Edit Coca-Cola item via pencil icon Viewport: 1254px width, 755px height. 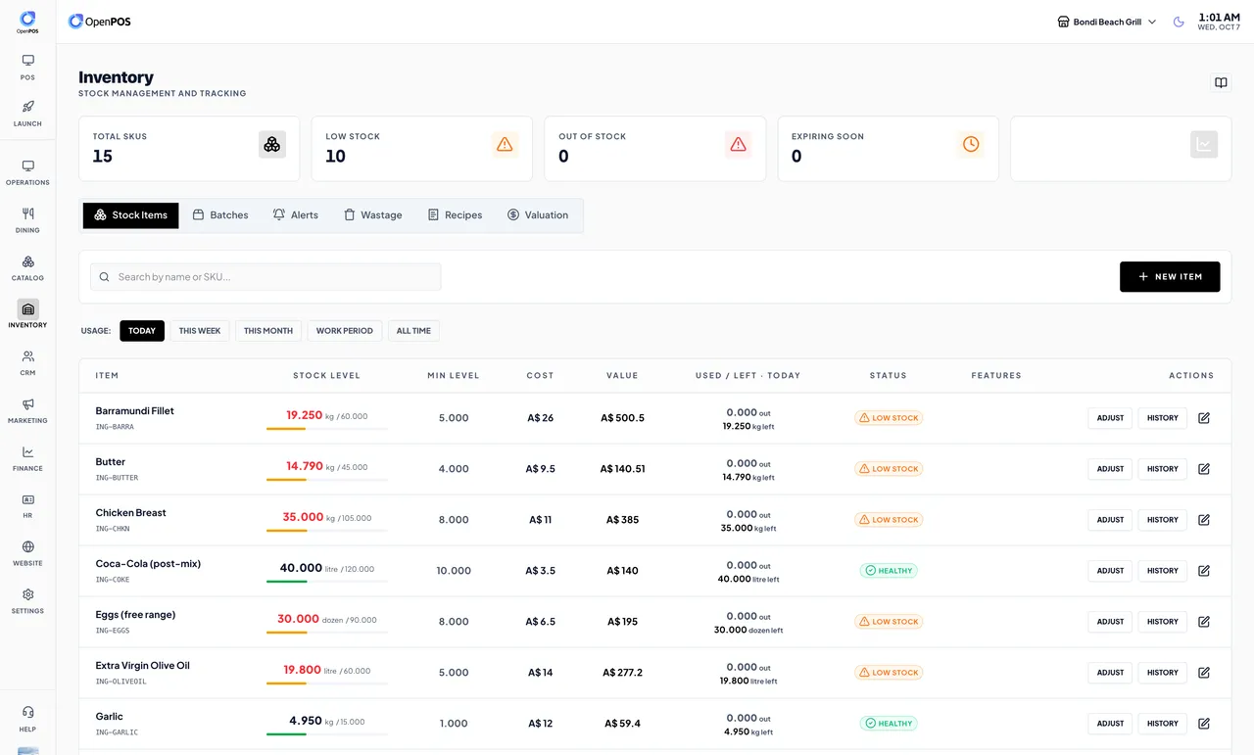[x=1204, y=571]
